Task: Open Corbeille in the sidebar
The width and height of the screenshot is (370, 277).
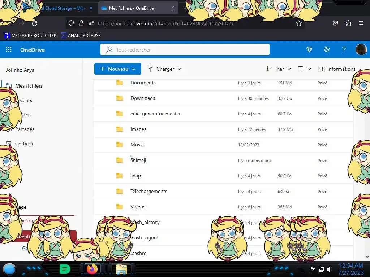Action: pyautogui.click(x=25, y=144)
